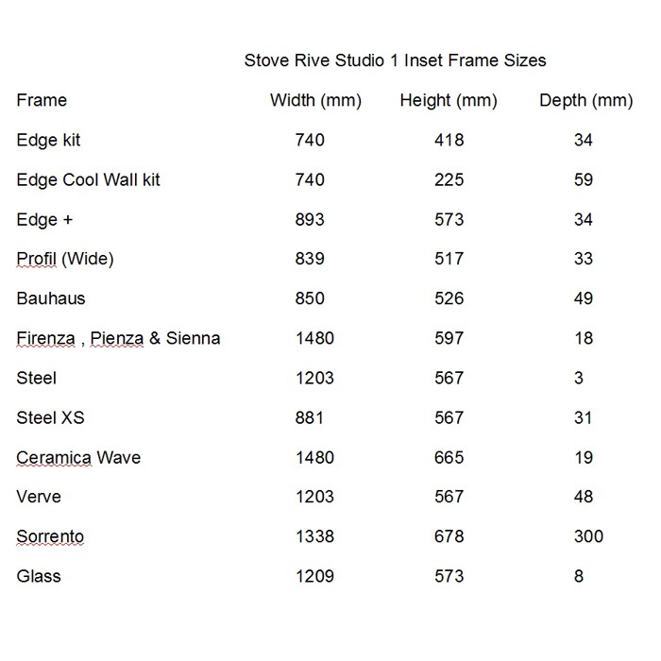Viewport: 661px width, 661px height.
Task: Select the Frame column header
Action: coord(42,100)
